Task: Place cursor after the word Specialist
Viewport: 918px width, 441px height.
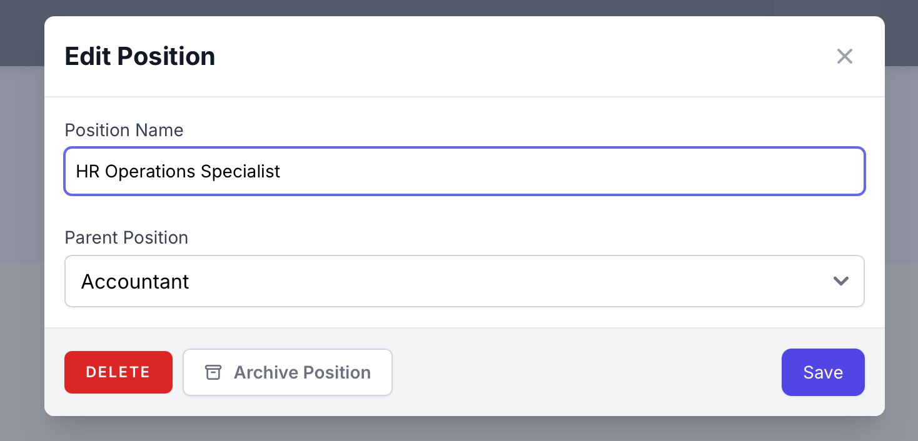Action: tap(281, 171)
